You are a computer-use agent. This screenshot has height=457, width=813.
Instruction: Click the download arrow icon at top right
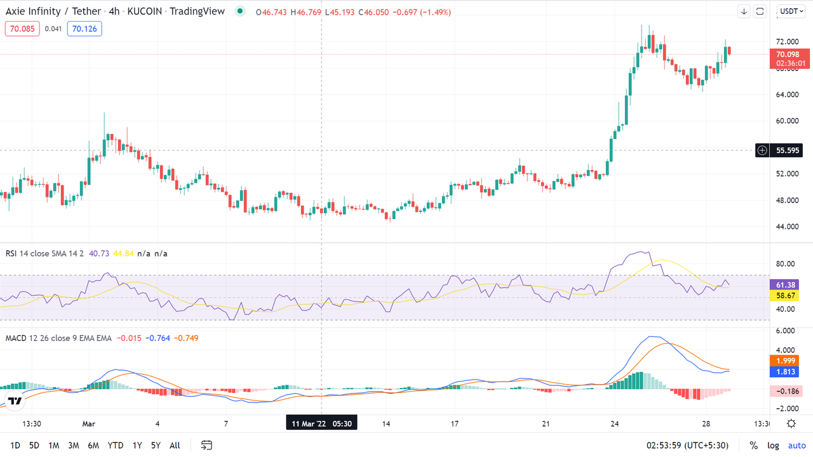tap(744, 11)
